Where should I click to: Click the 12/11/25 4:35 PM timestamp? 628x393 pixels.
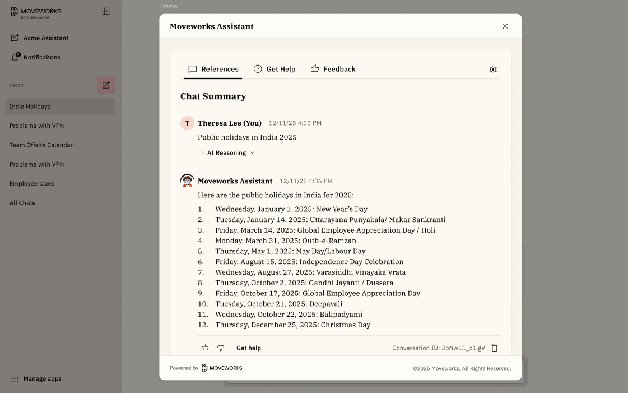[x=295, y=123]
